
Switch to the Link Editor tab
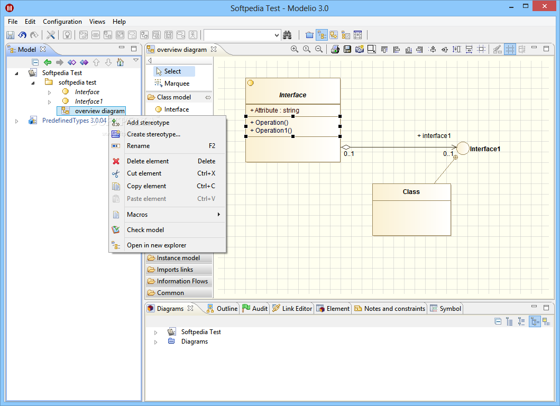click(x=292, y=309)
